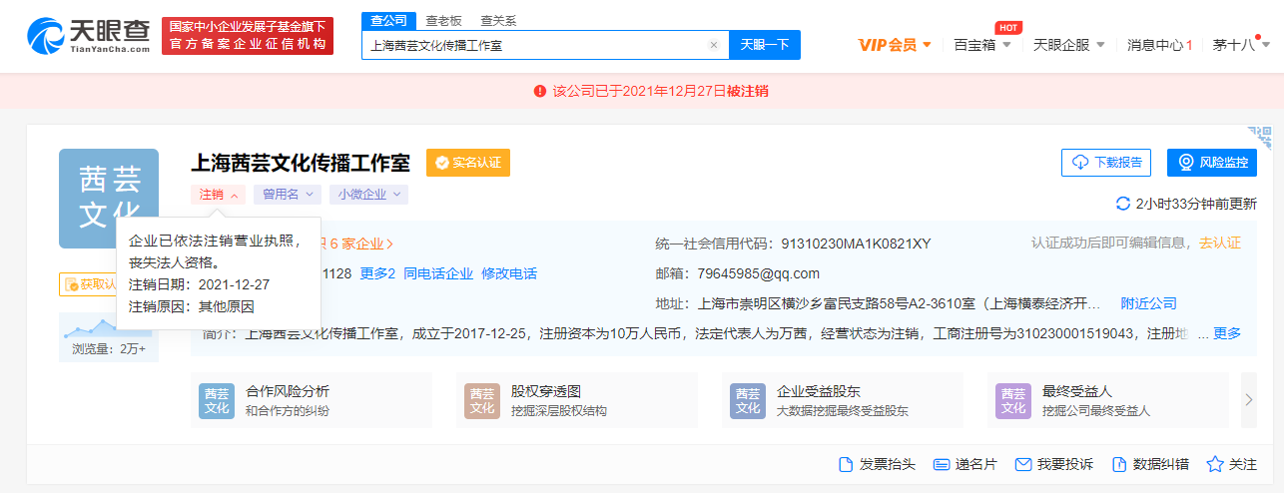Click the 注销日期 2021-12-27 line in the popup

click(x=200, y=284)
